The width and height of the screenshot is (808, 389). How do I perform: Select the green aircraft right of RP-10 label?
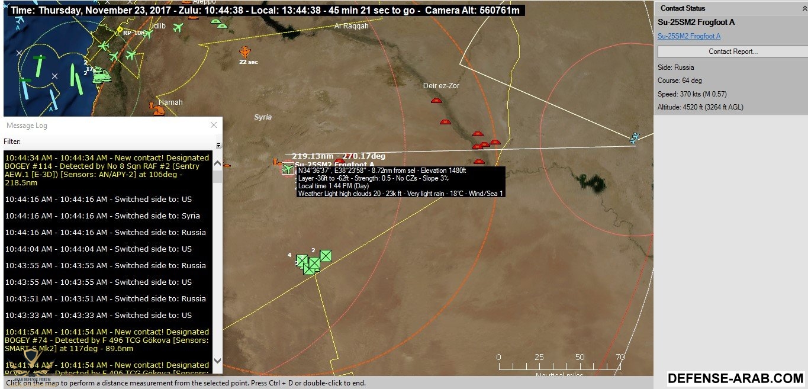(x=147, y=34)
